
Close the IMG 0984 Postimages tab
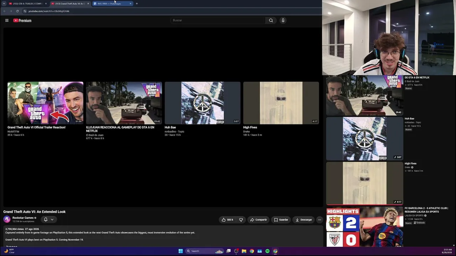tap(130, 4)
